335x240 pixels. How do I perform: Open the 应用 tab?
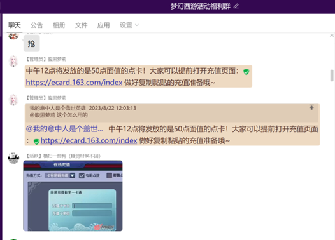103,25
